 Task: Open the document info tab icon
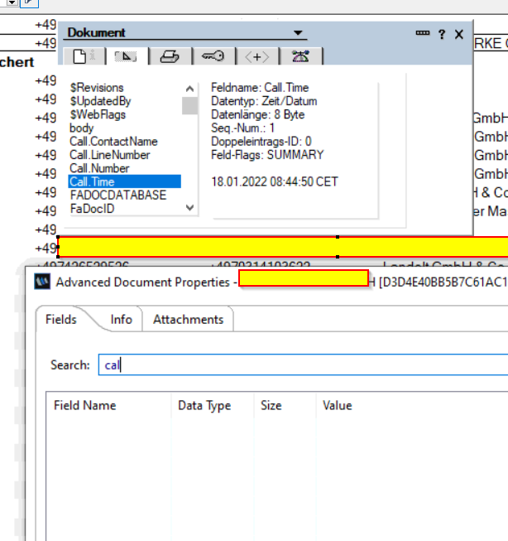[x=84, y=56]
